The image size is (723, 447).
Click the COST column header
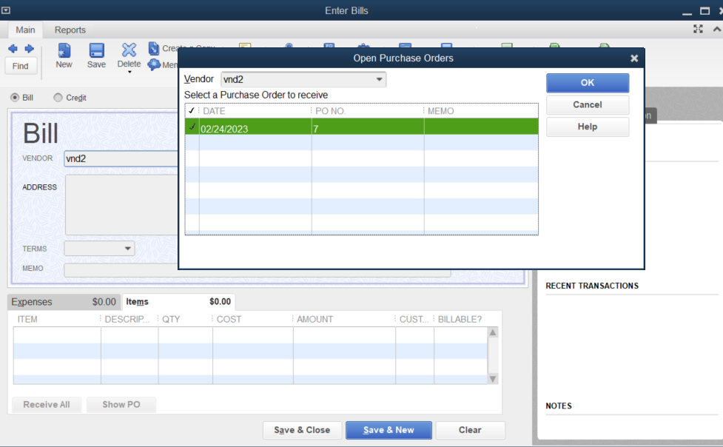coord(229,319)
